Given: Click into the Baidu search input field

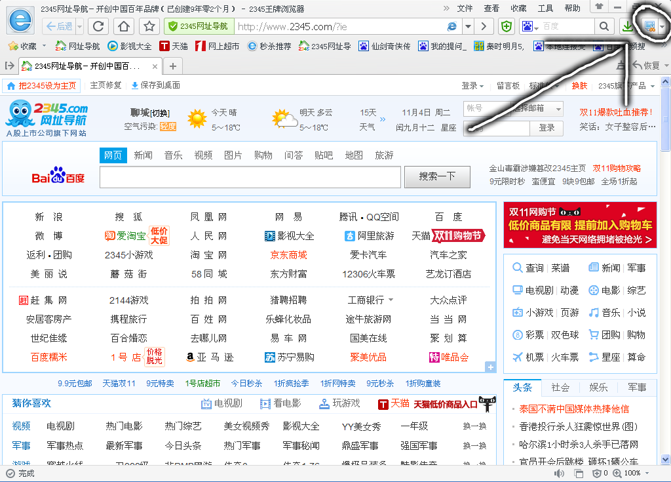Looking at the screenshot, I should pos(250,177).
